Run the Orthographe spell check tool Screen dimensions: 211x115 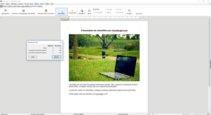click(x=5, y=12)
